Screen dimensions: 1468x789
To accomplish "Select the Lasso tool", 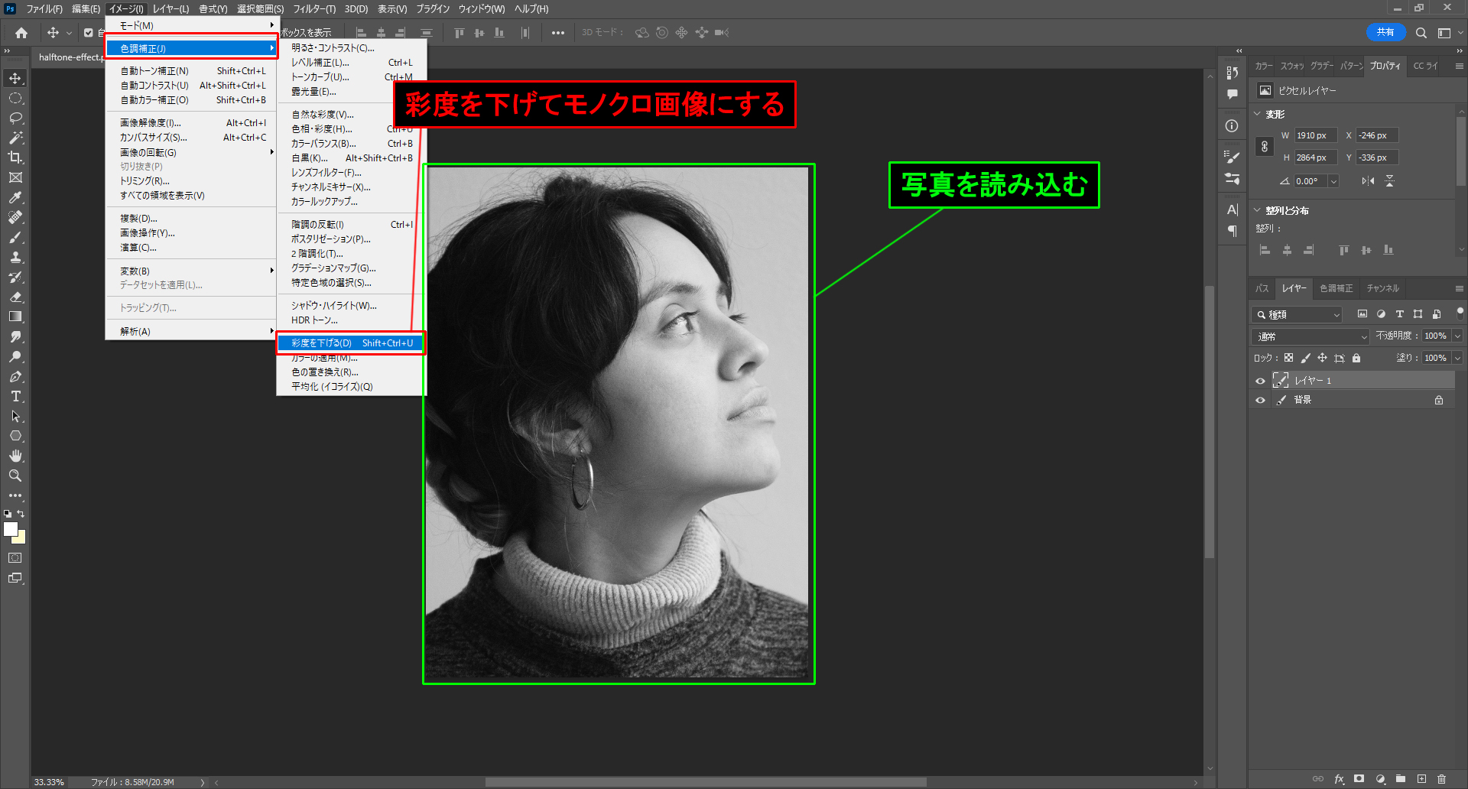I will click(15, 118).
